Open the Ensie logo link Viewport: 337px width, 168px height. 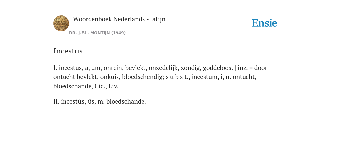coord(265,23)
